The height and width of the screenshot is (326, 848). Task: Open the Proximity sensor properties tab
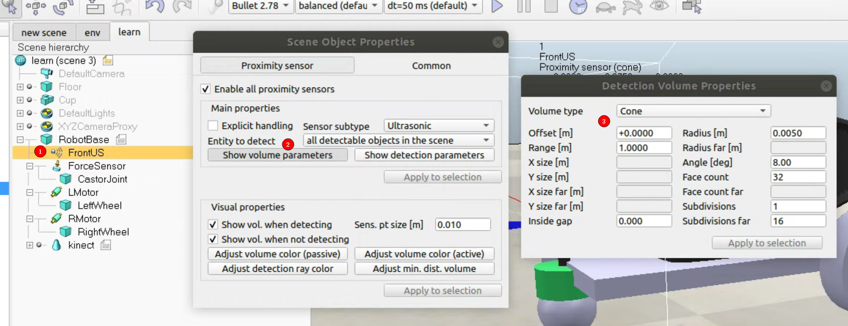coord(277,65)
